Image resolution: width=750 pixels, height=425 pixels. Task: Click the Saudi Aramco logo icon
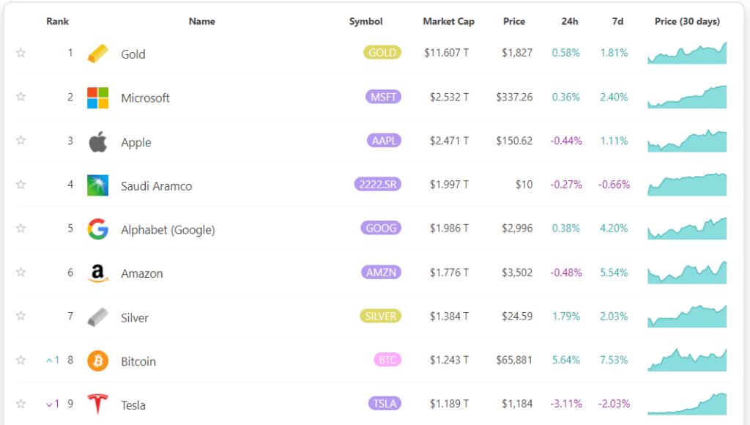[97, 185]
